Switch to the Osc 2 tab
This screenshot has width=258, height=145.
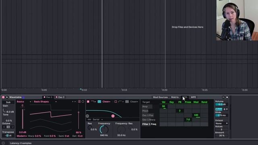click(x=60, y=97)
